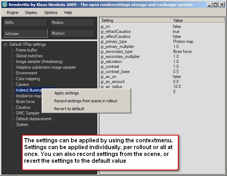
Task: Select the Adriaan preset button
Action: pos(25,33)
